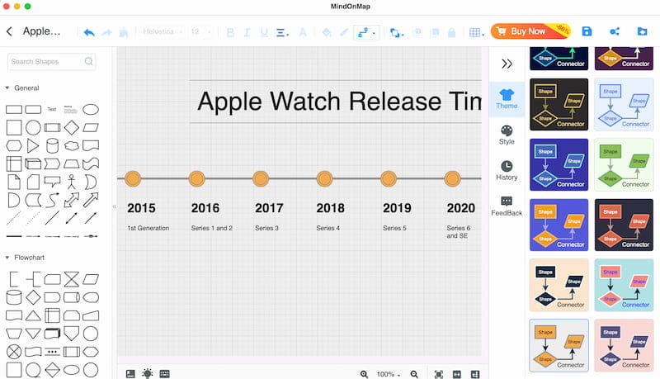Screen dimensions: 660x379
Task: Select the Series 6 and SE label
Action: click(x=459, y=231)
